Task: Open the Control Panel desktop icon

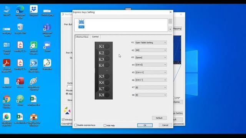Action: (x=7, y=48)
